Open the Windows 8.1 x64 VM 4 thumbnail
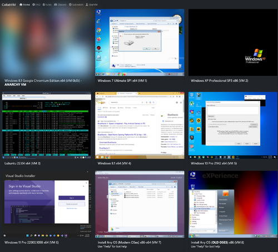 click(140, 125)
